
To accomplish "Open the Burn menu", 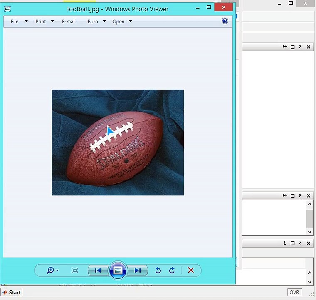I will [93, 21].
